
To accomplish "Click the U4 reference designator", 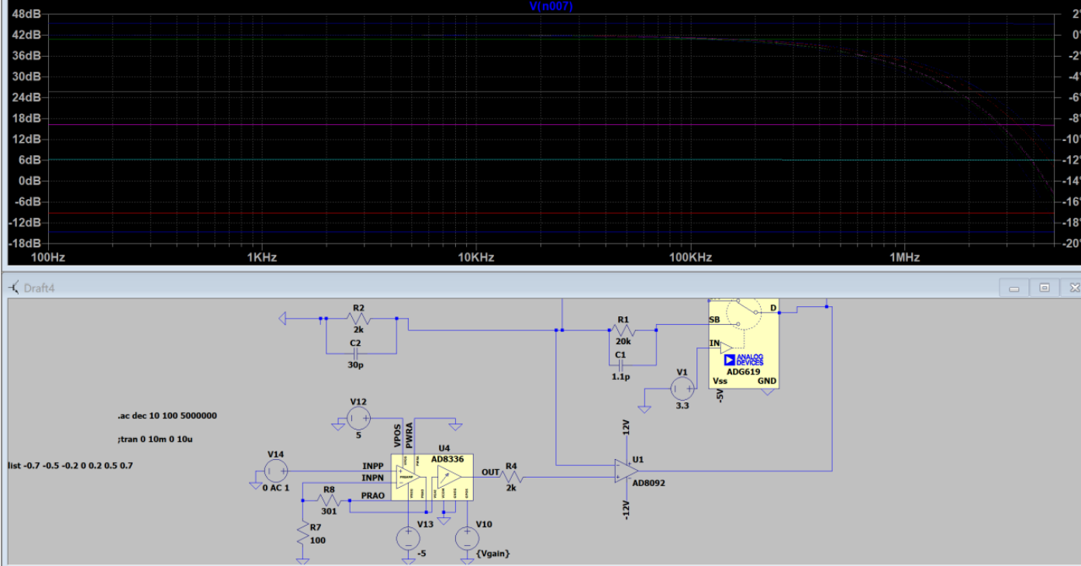I will (x=444, y=447).
